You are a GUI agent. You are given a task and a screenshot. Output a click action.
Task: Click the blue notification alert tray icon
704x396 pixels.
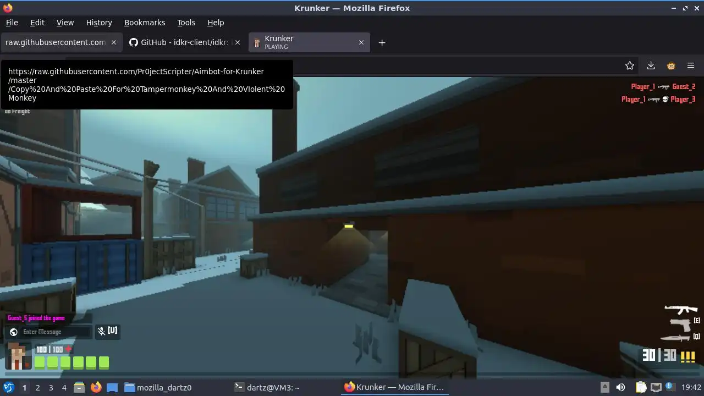point(670,387)
